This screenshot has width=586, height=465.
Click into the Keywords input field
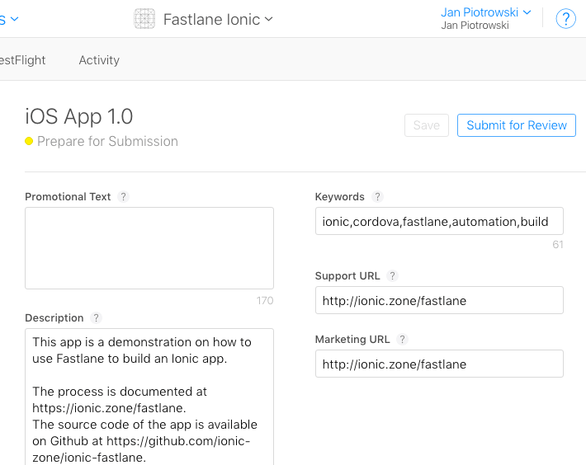(x=439, y=221)
